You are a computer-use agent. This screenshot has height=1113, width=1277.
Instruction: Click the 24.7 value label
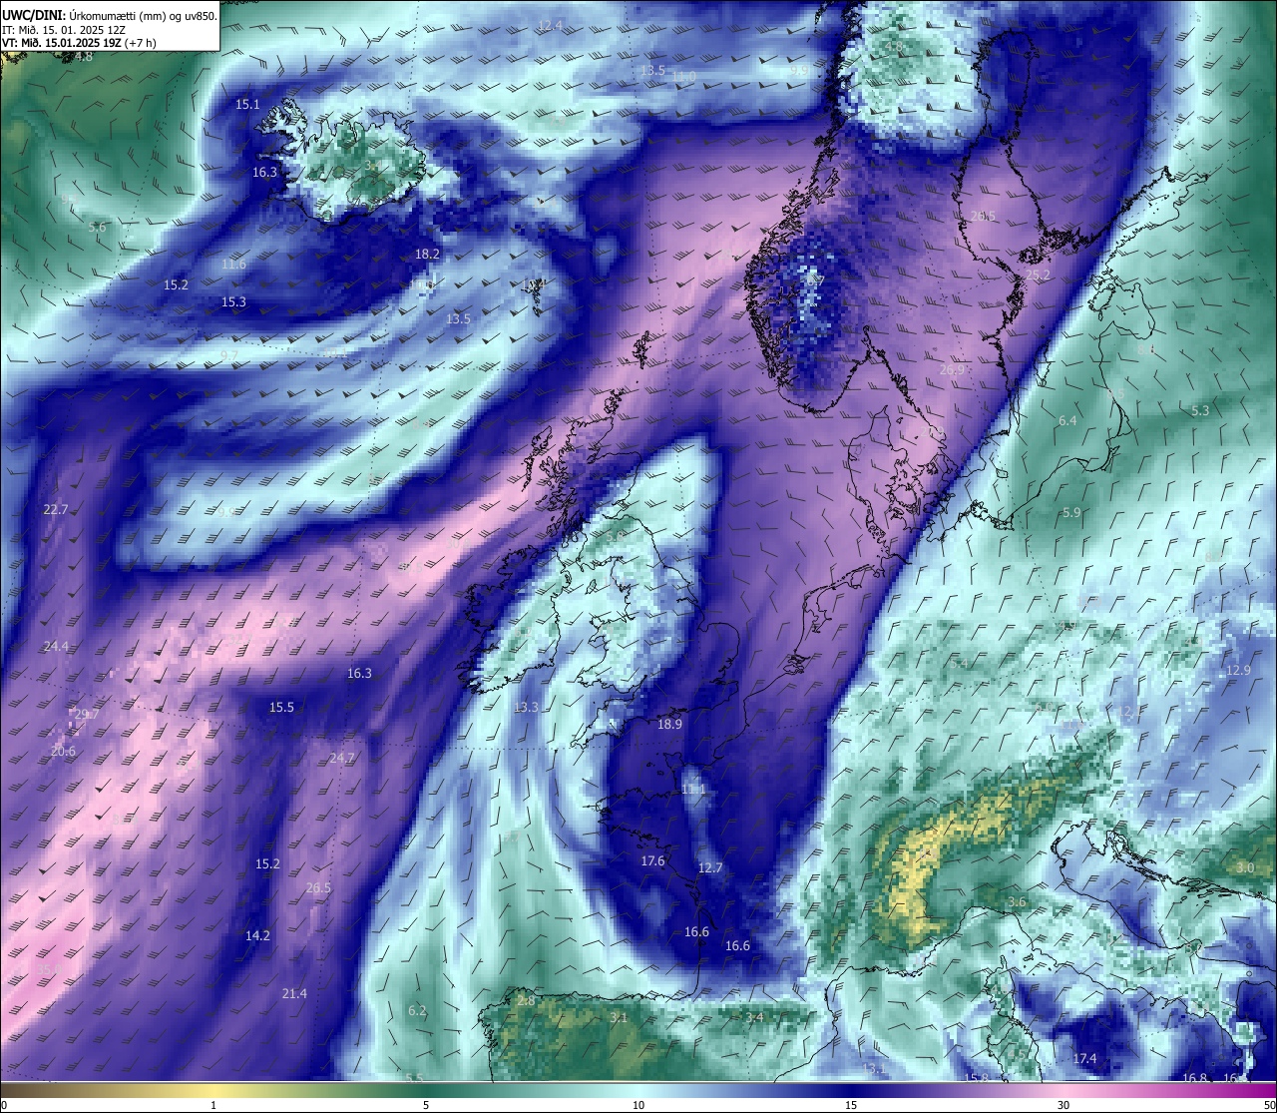pyautogui.click(x=341, y=759)
